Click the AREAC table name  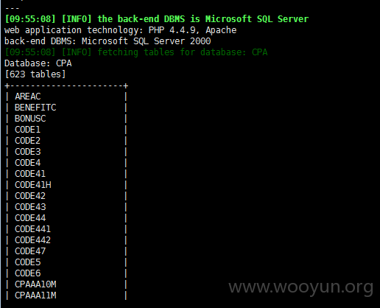coord(28,97)
